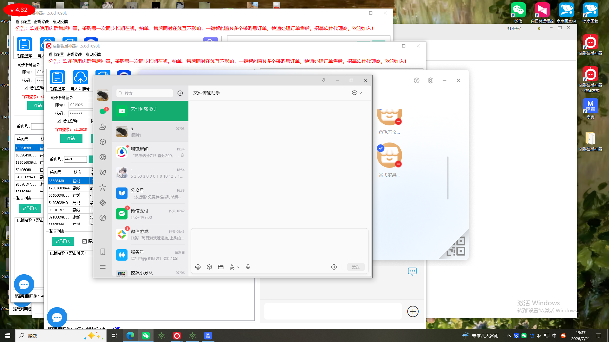Expand the dropdown arrow beside chat bubble icon
The image size is (609, 342).
tap(361, 93)
